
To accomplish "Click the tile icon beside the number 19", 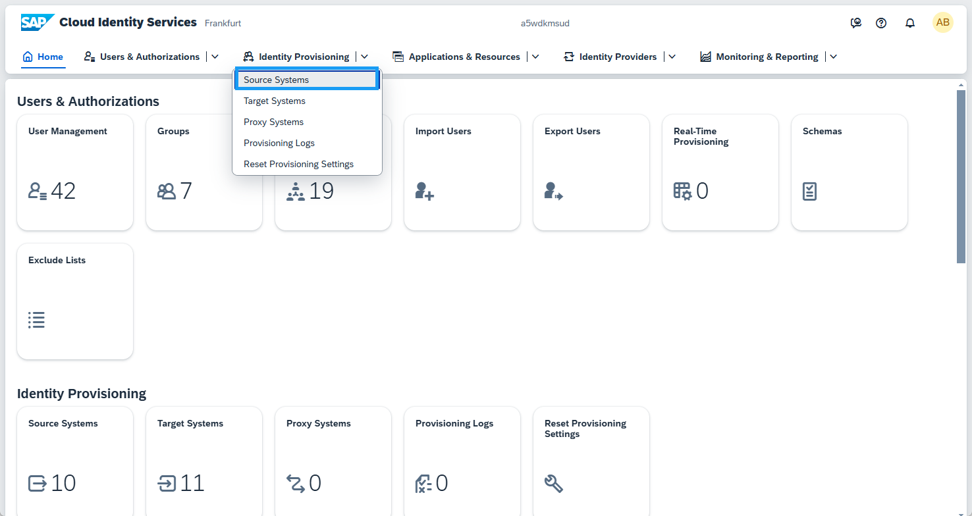I will coord(296,192).
